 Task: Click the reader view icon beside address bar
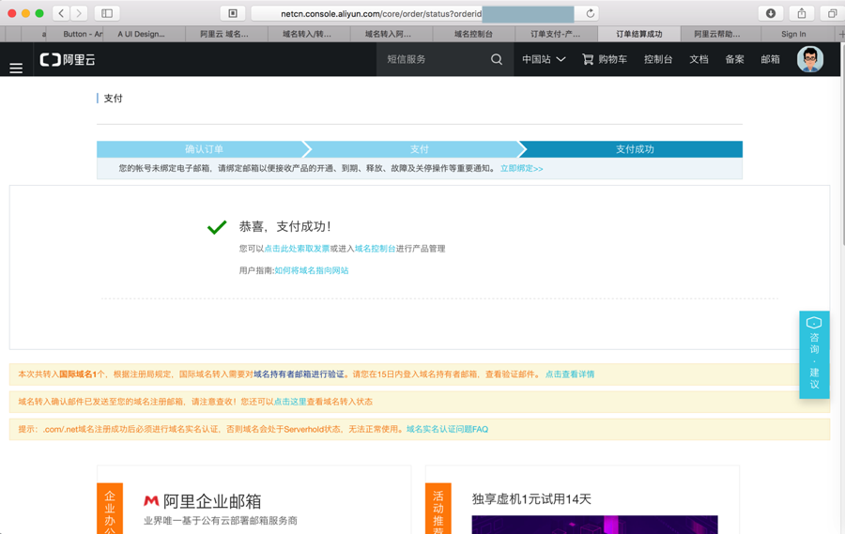coord(233,13)
